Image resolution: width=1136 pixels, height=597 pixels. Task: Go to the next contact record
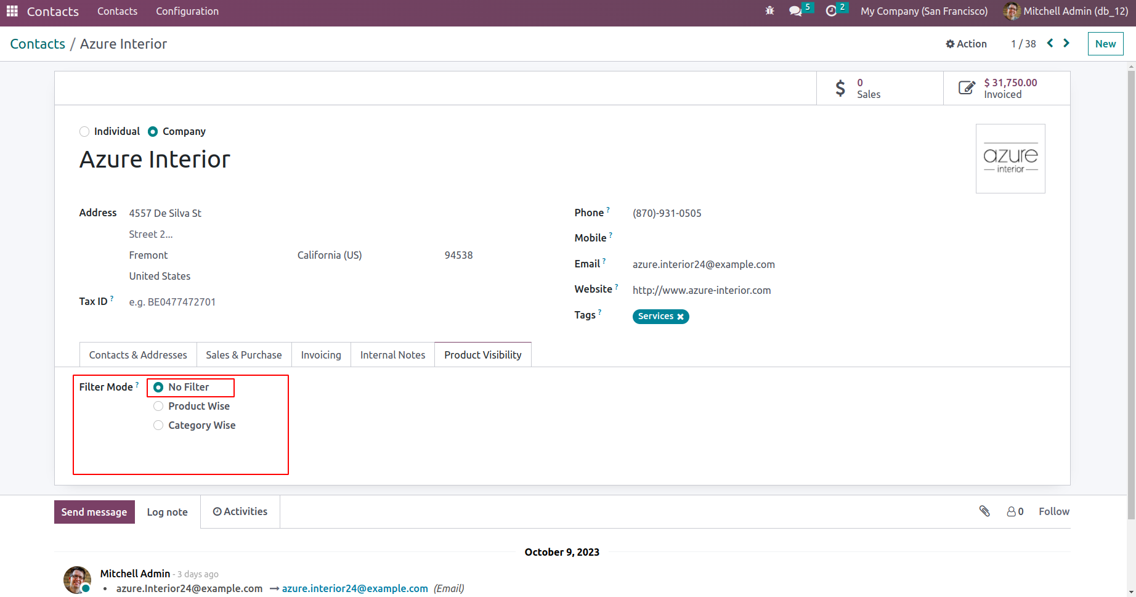click(x=1066, y=43)
